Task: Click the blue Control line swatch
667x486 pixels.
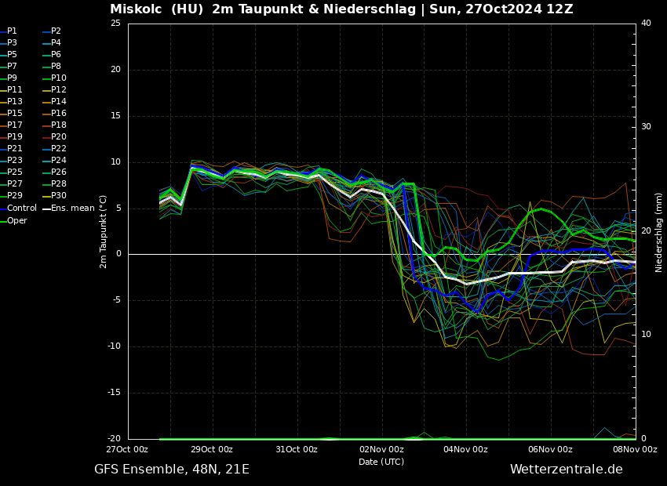Action: coord(3,209)
